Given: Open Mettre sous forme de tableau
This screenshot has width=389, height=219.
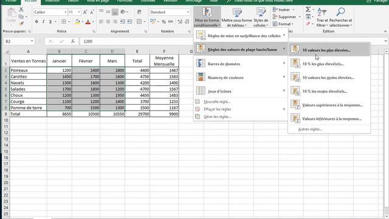Looking at the screenshot, I should coord(236,17).
